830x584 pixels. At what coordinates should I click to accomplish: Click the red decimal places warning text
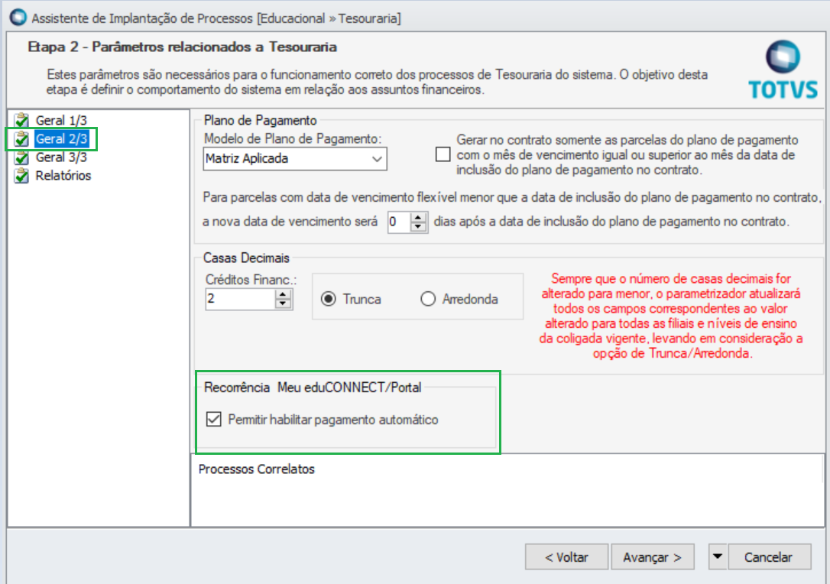(x=671, y=316)
